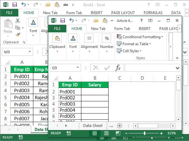189x141 pixels.
Task: Click abc spelling icon in Book1 toolbar
Action: pos(66,5)
